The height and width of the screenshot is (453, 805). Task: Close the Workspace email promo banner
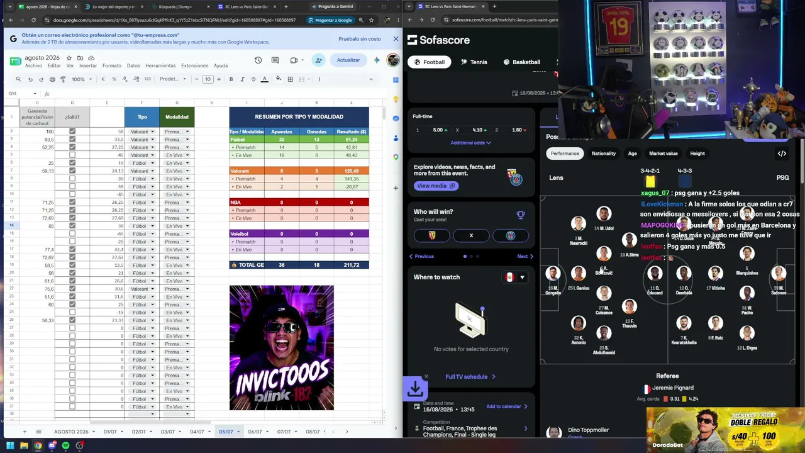tap(396, 39)
